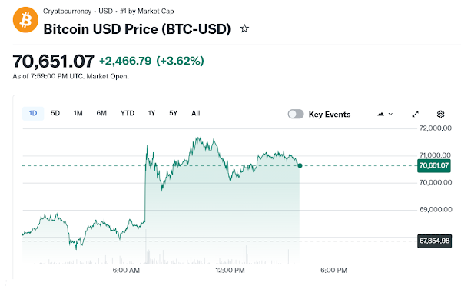461x286 pixels.
Task: Expand chart to fullscreen with arrow icon
Action: 415,114
